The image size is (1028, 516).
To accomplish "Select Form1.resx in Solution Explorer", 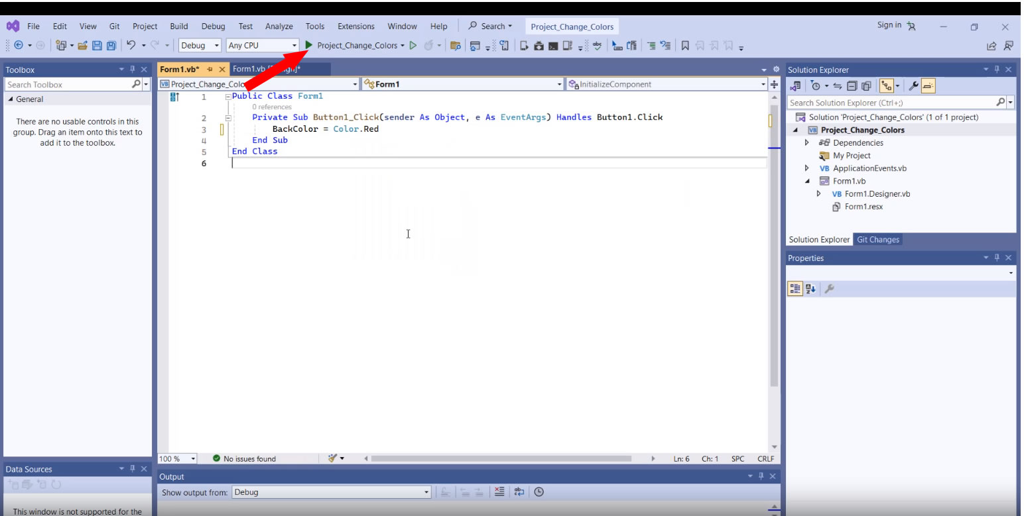I will pos(863,207).
